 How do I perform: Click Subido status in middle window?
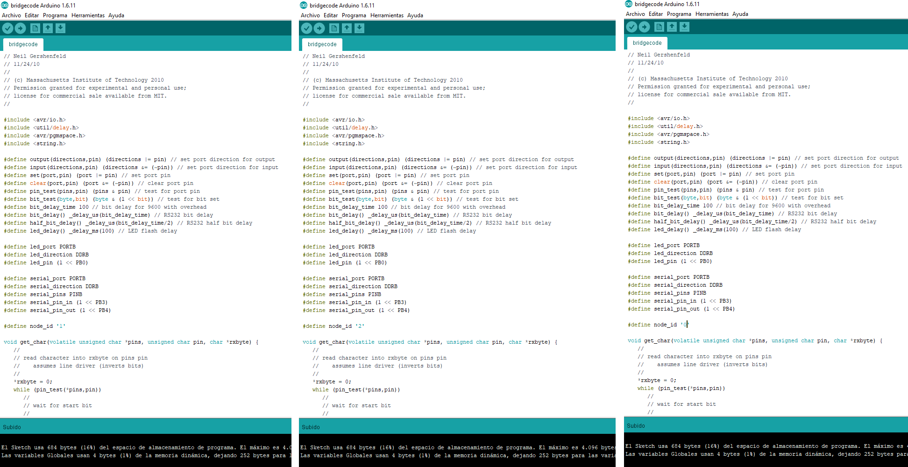(x=311, y=427)
